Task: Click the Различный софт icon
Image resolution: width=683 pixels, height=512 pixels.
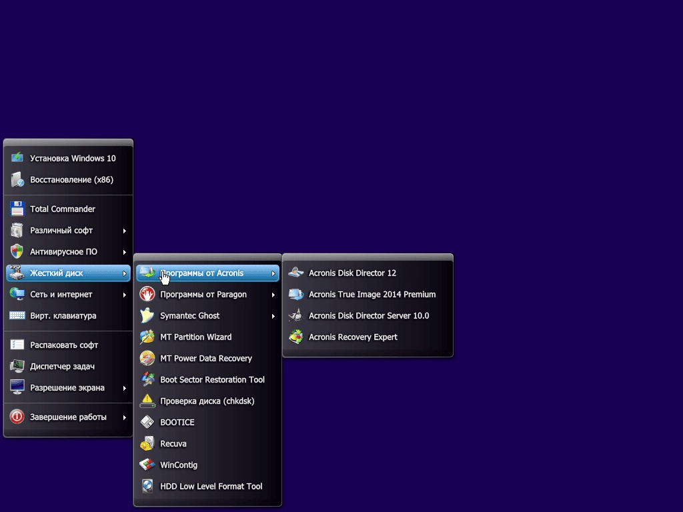Action: point(17,230)
